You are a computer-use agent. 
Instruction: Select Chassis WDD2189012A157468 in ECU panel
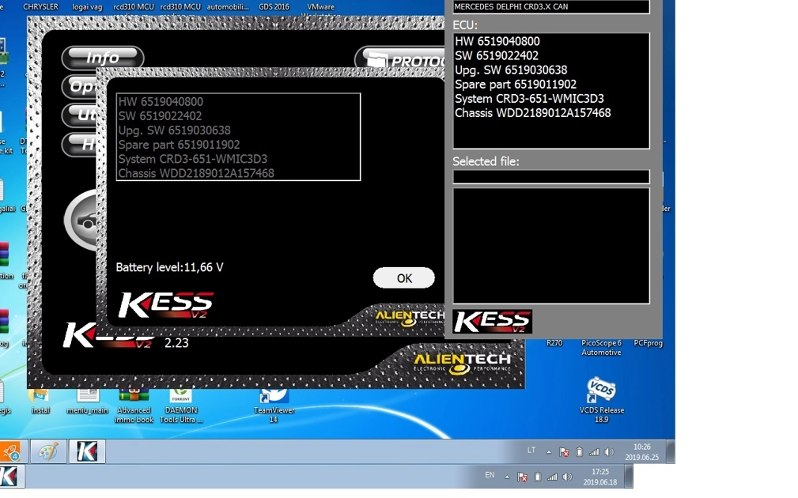(533, 113)
